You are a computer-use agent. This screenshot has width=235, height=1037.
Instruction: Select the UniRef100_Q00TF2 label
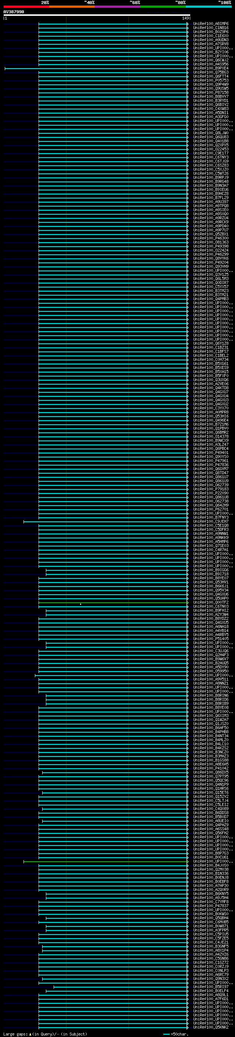[x=211, y=603]
